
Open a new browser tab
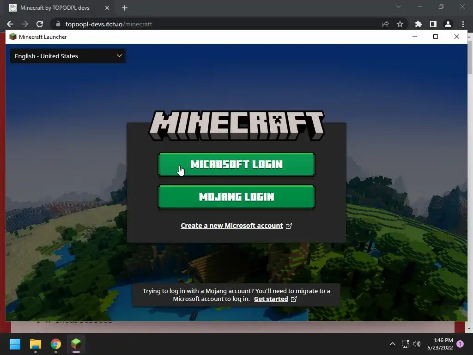click(125, 8)
